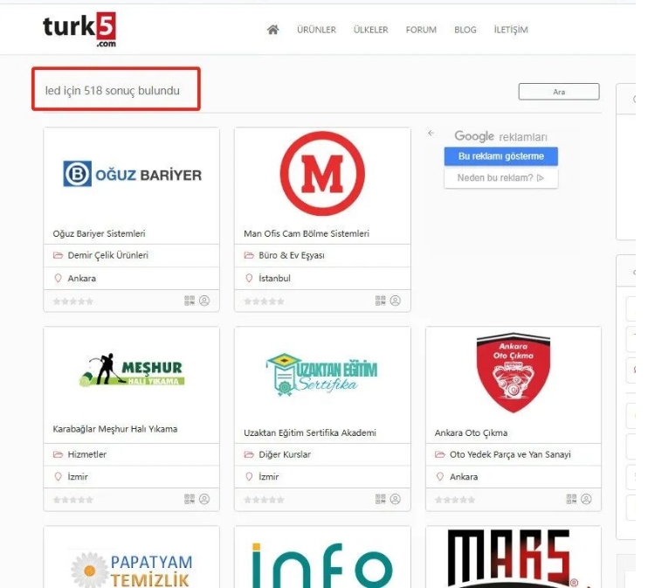
Task: Show QR code for Uzaktan Eğitim Sertifika Akademi
Action: pyautogui.click(x=380, y=499)
